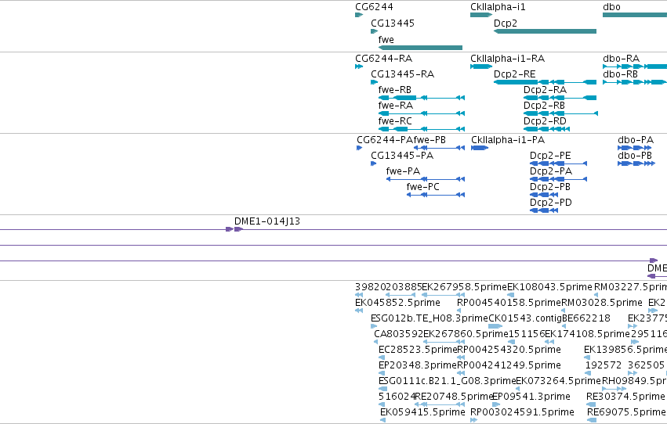Select the ESG012b.TE_H08.3prime EST label
This screenshot has height=424, width=667.
(x=430, y=318)
